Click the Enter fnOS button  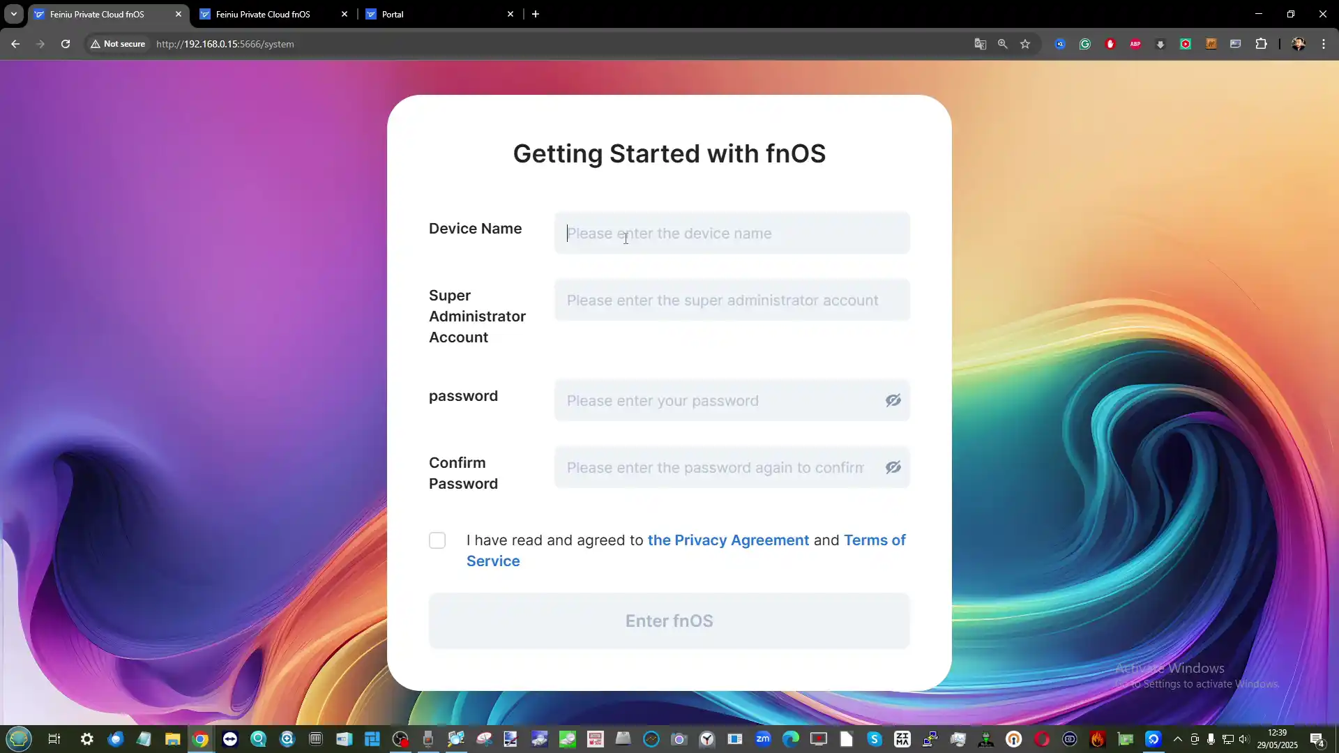pyautogui.click(x=669, y=621)
